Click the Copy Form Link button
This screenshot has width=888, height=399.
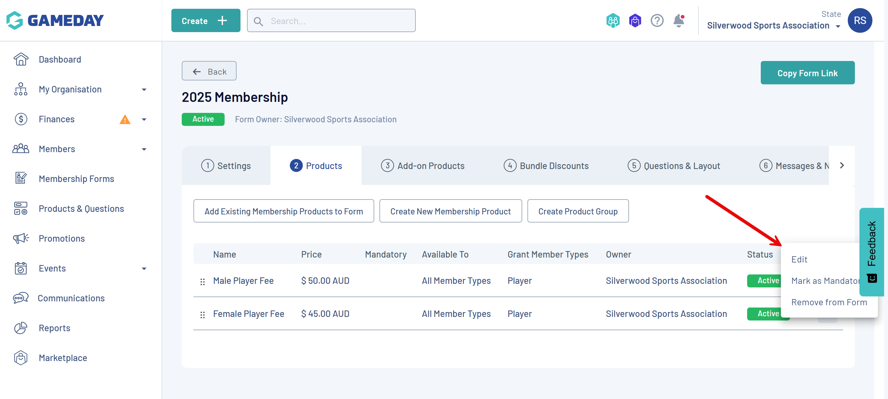(807, 73)
